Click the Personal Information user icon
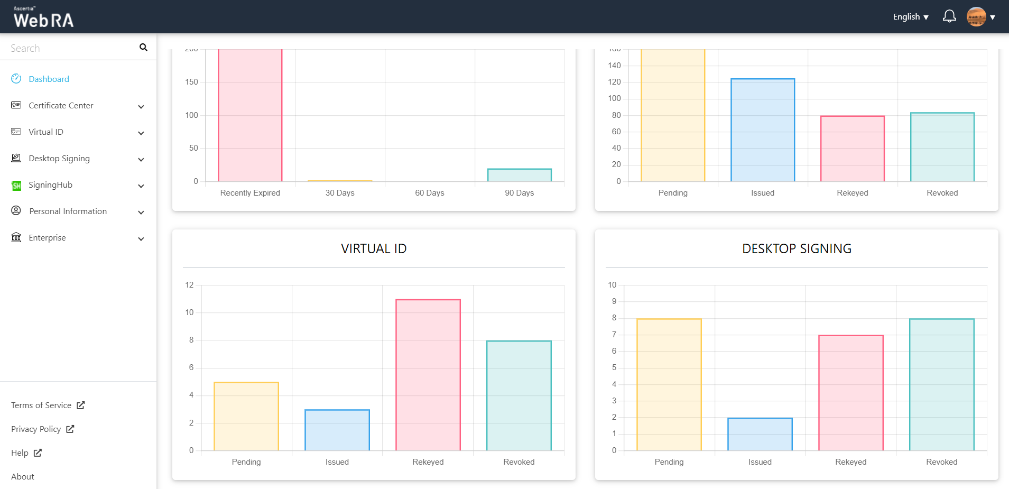This screenshot has height=489, width=1009. pyautogui.click(x=16, y=211)
